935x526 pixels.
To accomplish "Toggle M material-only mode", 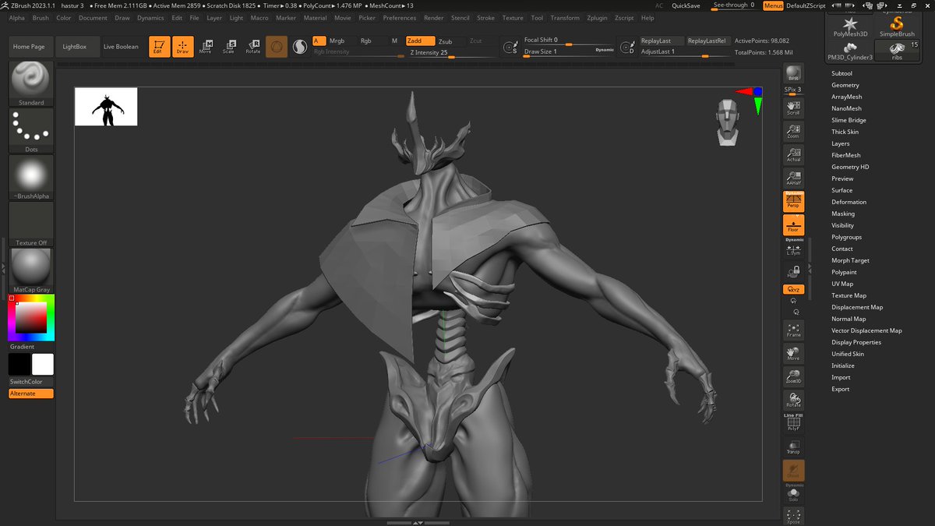I will (x=394, y=41).
